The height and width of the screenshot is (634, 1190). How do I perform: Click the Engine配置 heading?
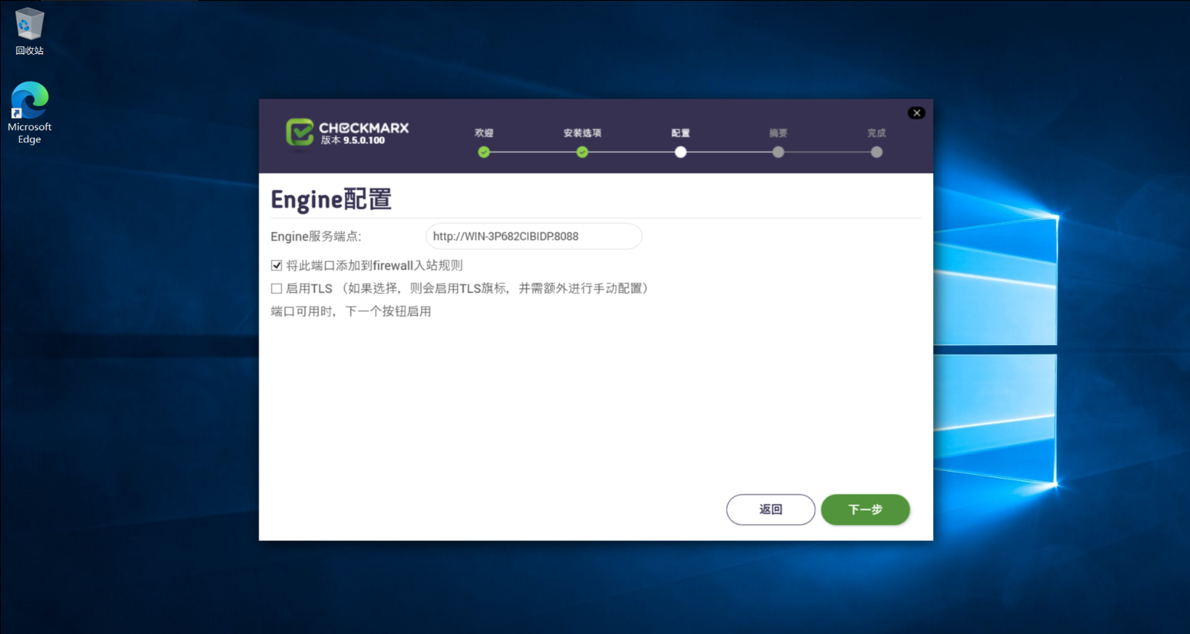click(x=331, y=200)
